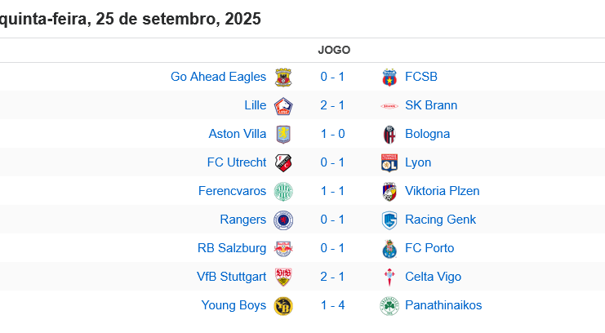Click the Rangers club crest
Image resolution: width=605 pixels, height=333 pixels.
(283, 220)
